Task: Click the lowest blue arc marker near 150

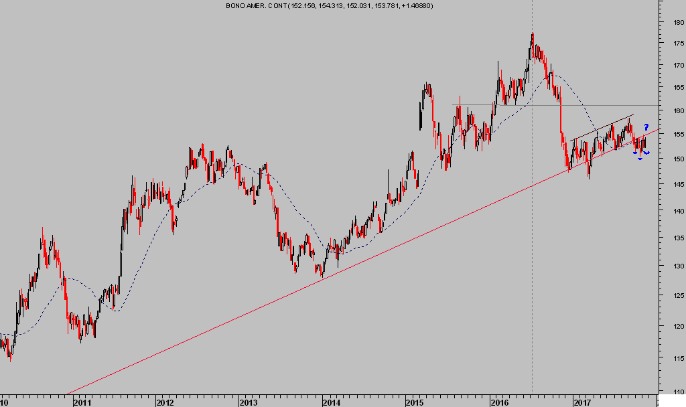Action: click(x=640, y=159)
